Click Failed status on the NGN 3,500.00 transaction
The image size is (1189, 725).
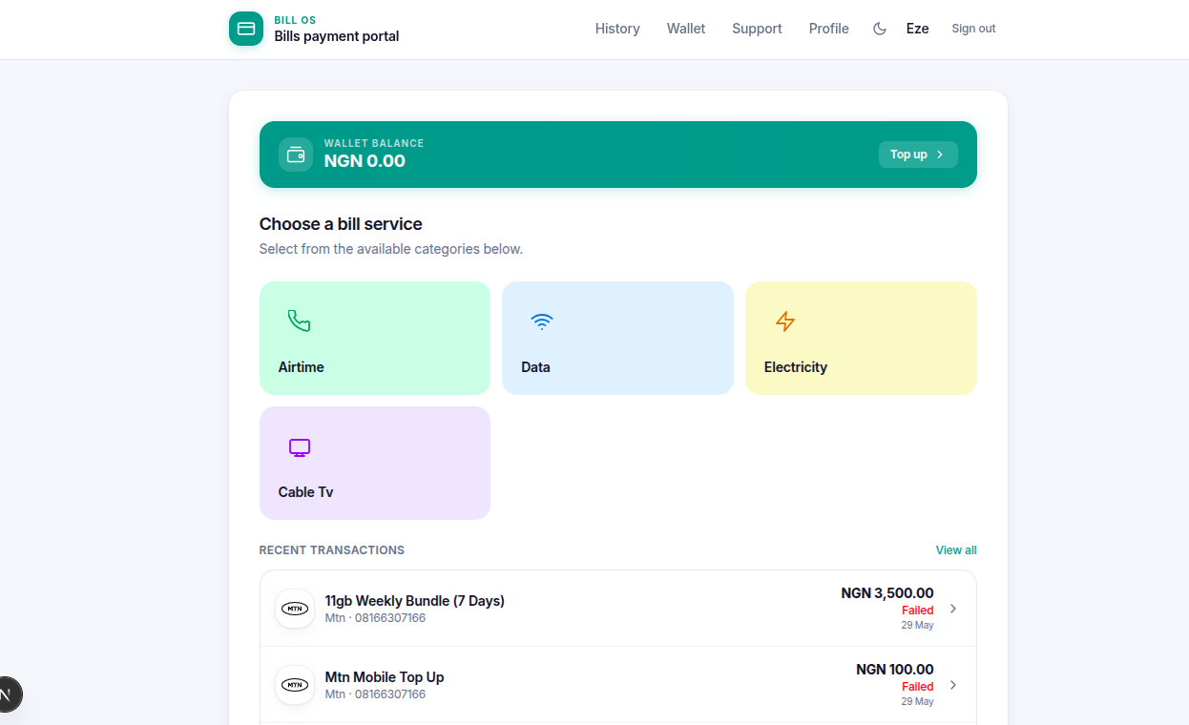918,611
